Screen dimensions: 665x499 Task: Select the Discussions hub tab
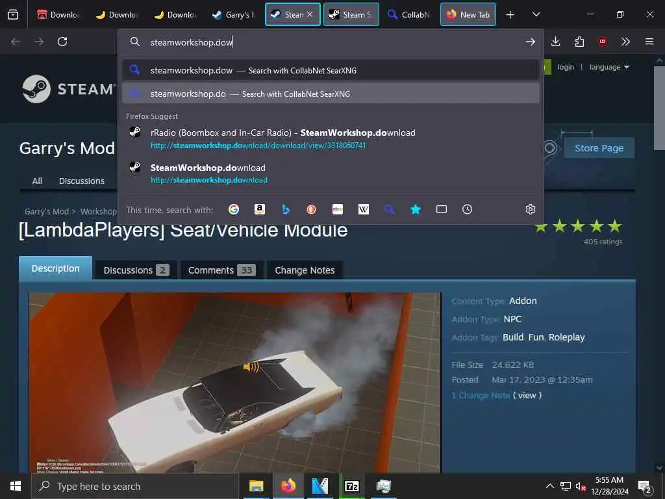[x=81, y=181]
